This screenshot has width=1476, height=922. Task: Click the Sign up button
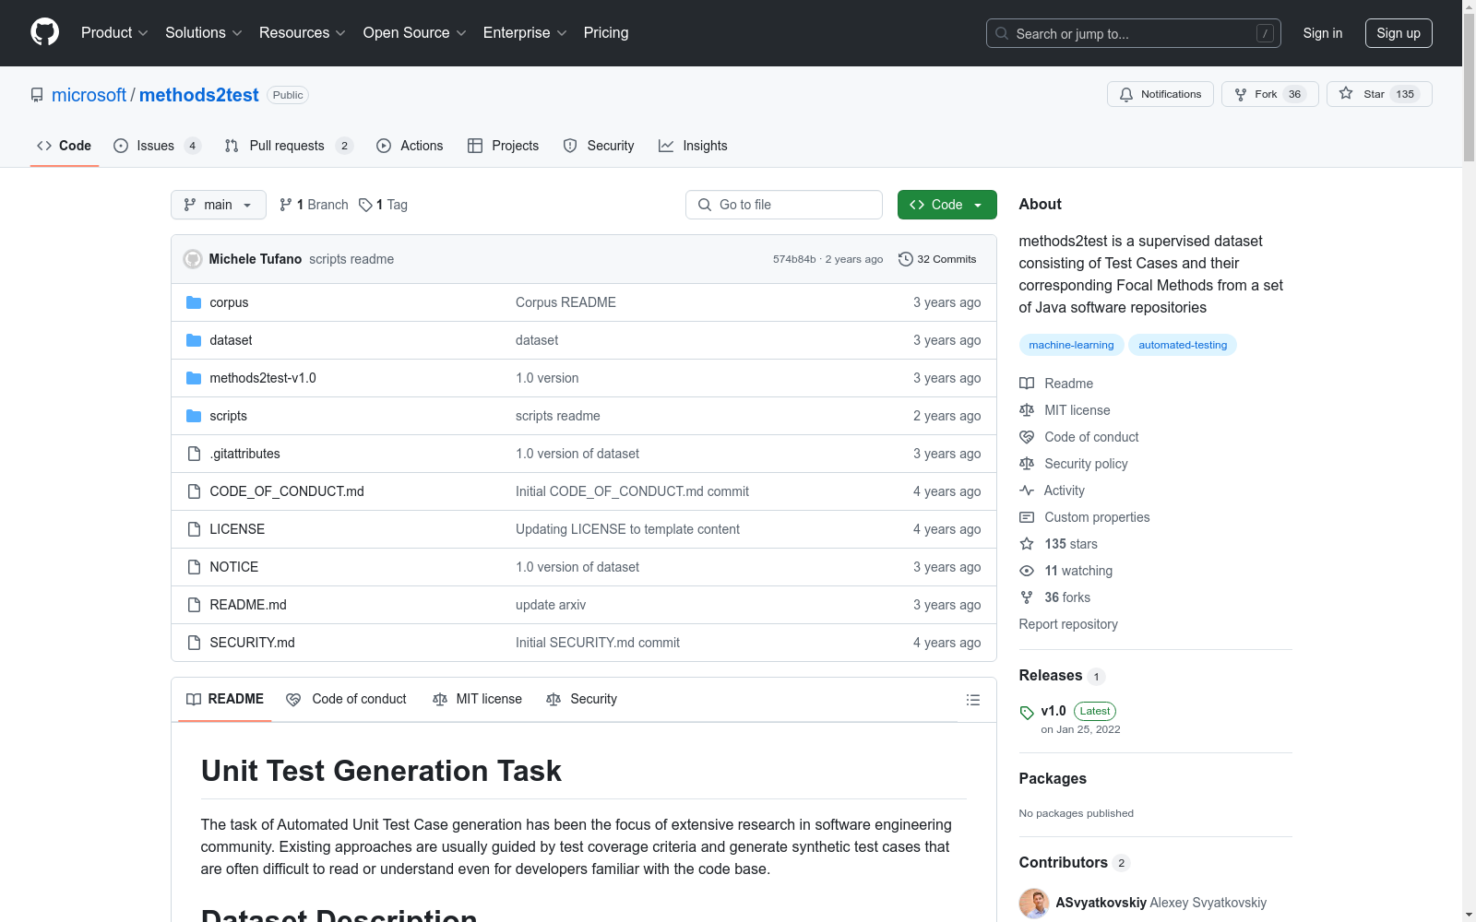coord(1399,33)
